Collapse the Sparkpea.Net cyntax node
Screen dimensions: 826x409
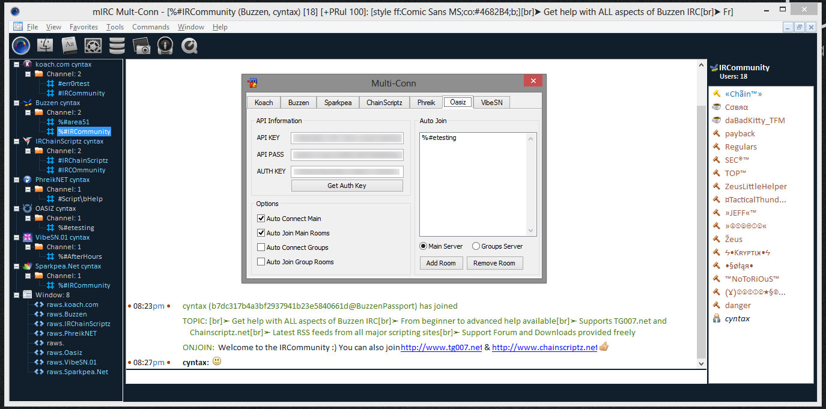pyautogui.click(x=16, y=266)
